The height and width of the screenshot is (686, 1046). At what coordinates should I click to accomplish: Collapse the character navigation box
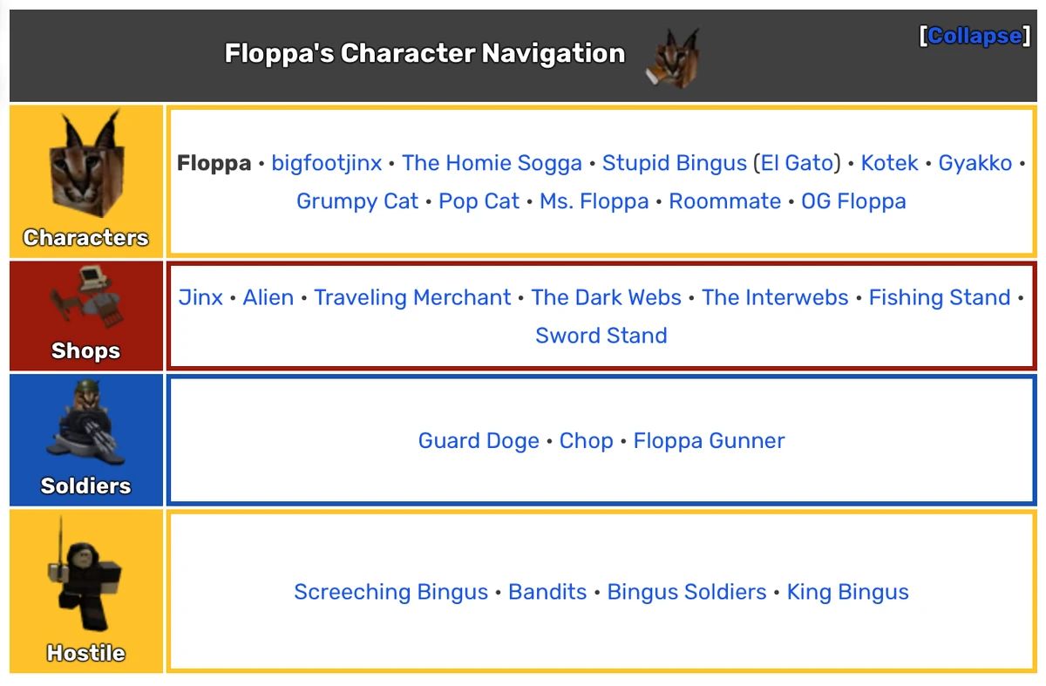coord(974,36)
